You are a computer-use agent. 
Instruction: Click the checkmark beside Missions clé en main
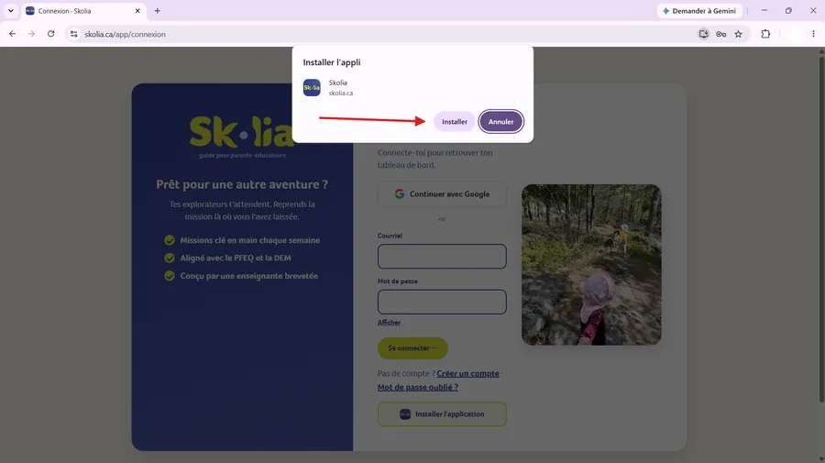170,240
